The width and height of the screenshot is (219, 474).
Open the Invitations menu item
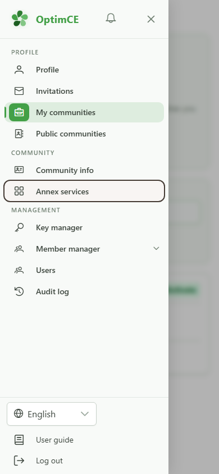(x=84, y=91)
